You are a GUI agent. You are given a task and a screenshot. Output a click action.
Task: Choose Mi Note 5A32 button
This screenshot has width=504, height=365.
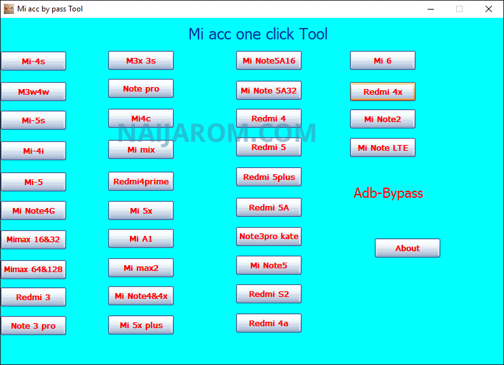(x=269, y=90)
